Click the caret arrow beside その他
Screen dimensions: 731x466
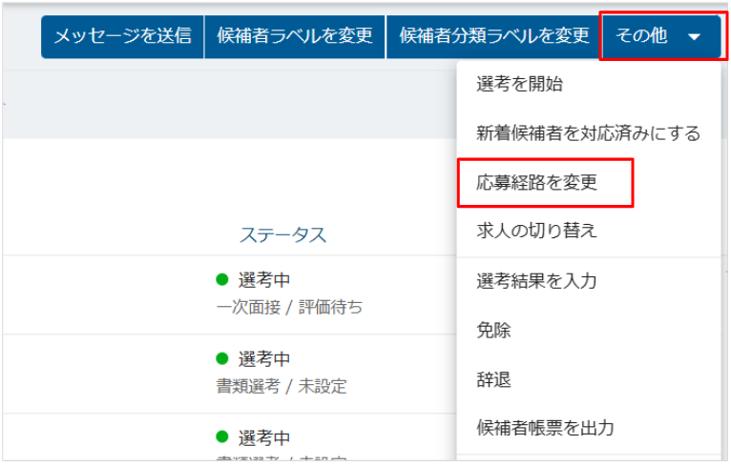[694, 37]
